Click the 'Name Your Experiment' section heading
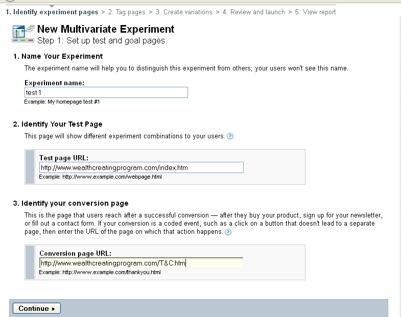This screenshot has height=317, width=401. [62, 56]
